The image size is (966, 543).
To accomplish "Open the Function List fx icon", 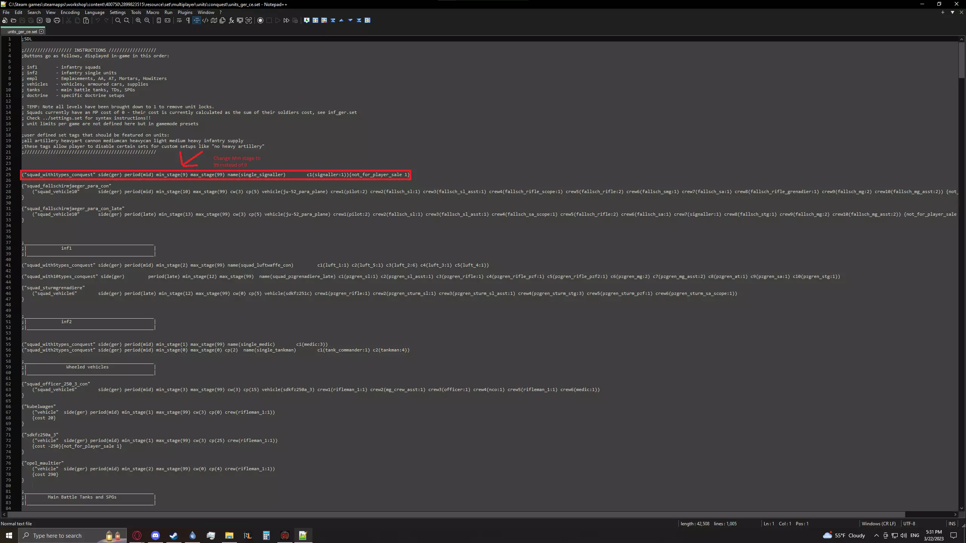I will (231, 20).
